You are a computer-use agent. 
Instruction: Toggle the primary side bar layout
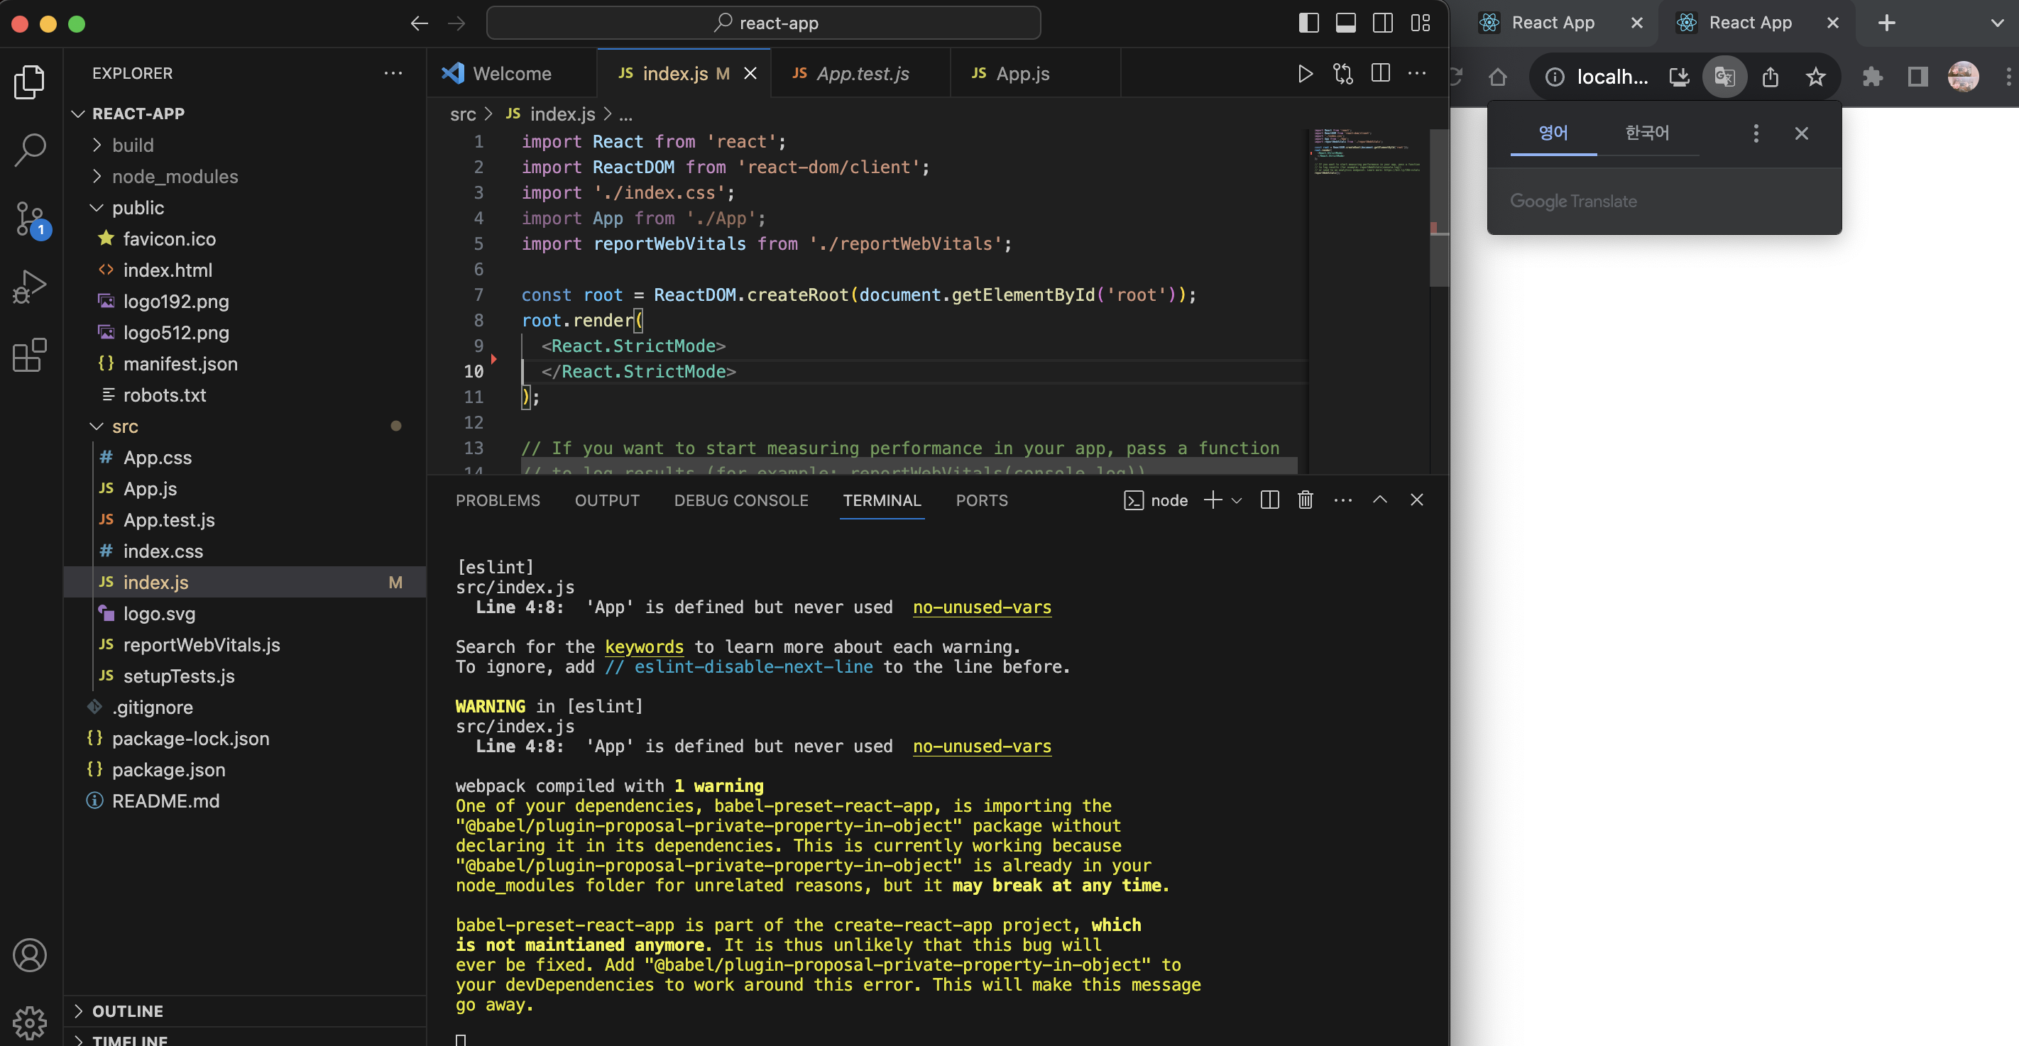click(x=1308, y=23)
